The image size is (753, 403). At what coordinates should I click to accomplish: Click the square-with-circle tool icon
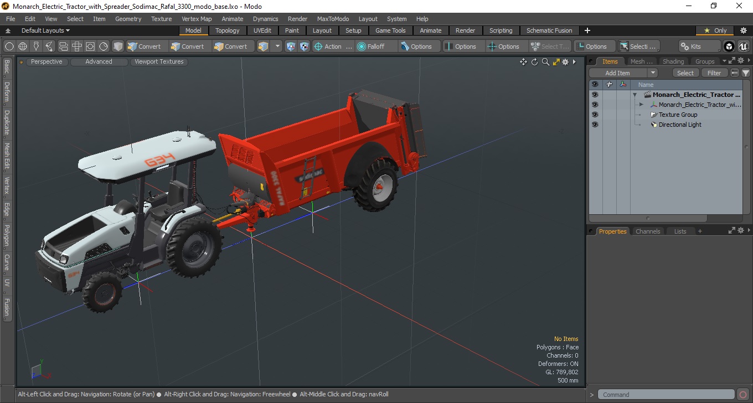pyautogui.click(x=90, y=46)
